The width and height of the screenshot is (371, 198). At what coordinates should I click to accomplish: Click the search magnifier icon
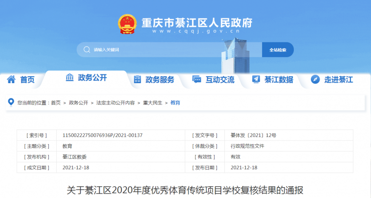click(x=87, y=50)
